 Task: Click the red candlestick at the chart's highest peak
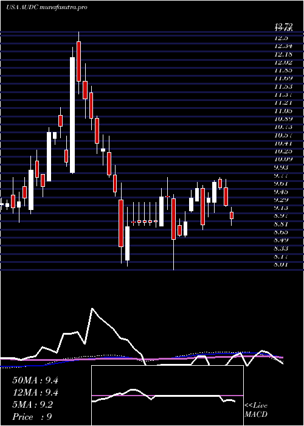click(x=78, y=61)
